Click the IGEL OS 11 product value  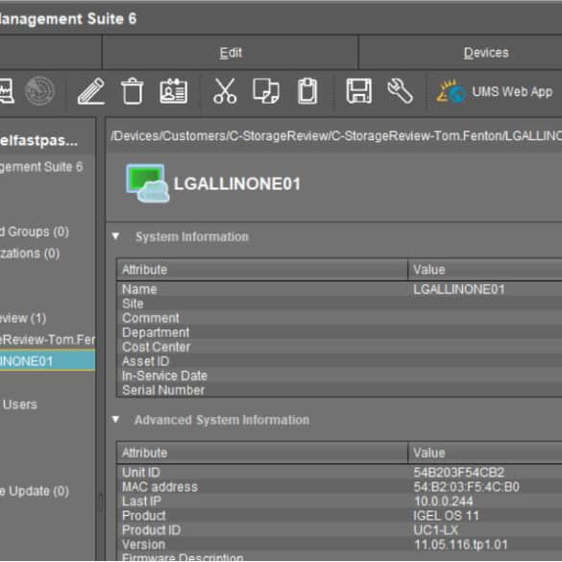[x=446, y=516]
